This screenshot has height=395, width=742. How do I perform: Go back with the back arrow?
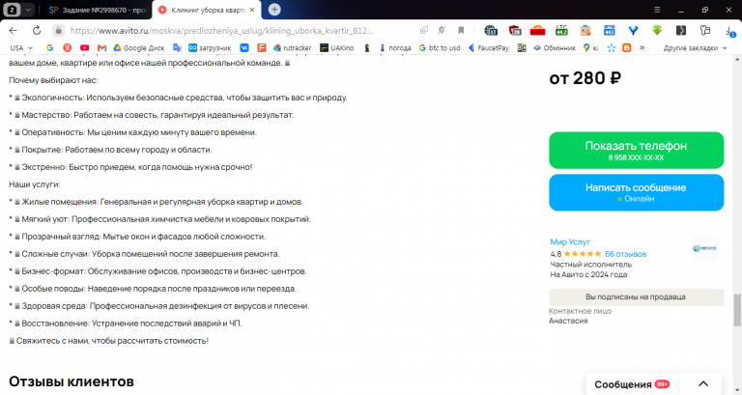click(13, 30)
